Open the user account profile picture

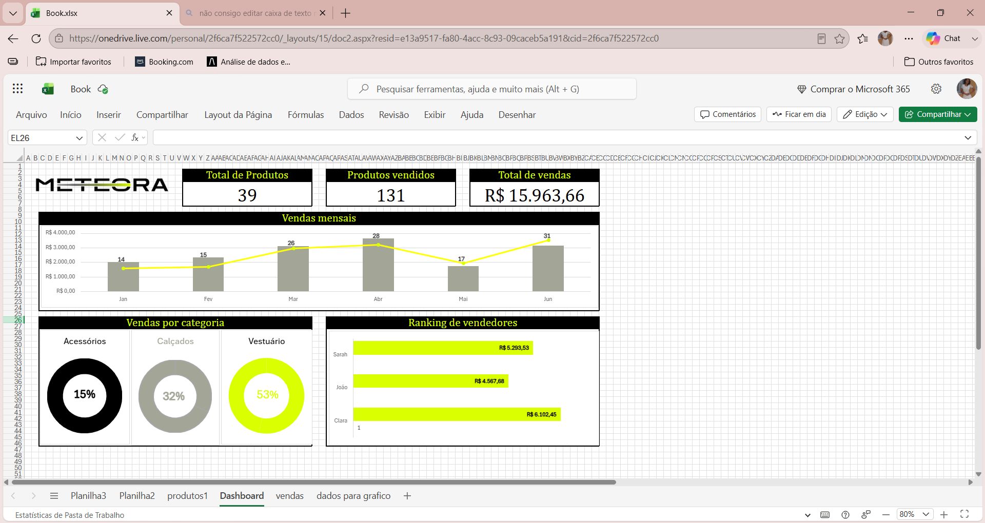click(967, 89)
